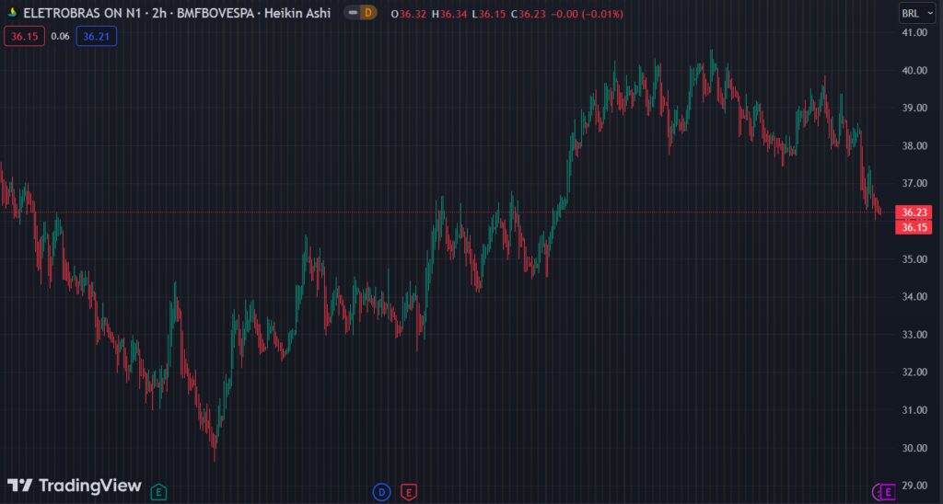Click the 32.00 price axis label
This screenshot has height=504, width=943.
(x=914, y=372)
